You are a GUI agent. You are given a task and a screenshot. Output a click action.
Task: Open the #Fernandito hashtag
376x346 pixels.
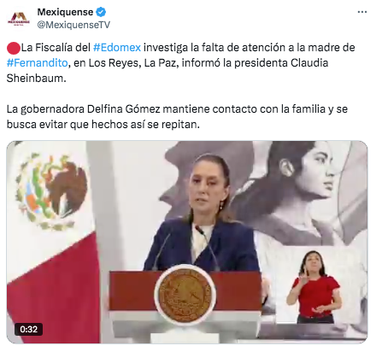(37, 62)
